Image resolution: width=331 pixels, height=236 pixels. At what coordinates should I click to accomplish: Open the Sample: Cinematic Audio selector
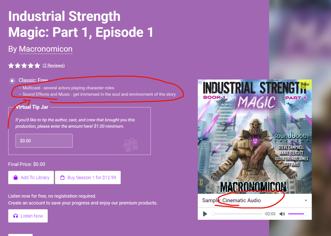[255, 201]
